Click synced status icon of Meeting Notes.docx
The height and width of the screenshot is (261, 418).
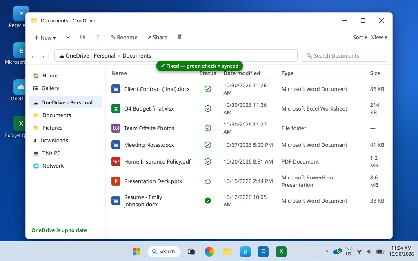(x=208, y=145)
